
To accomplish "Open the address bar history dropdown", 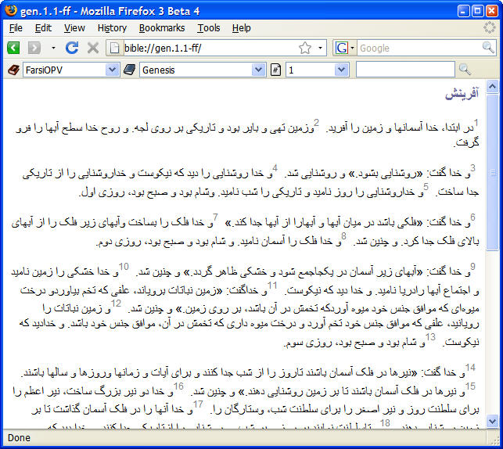I will [x=320, y=48].
